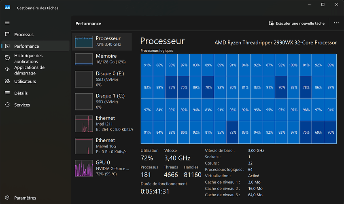Viewport: 344px width, 204px height.
Task: Open the Services puzzle icon
Action: (x=7, y=105)
